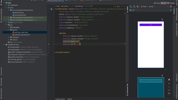Switch to Code view mode

157,3
